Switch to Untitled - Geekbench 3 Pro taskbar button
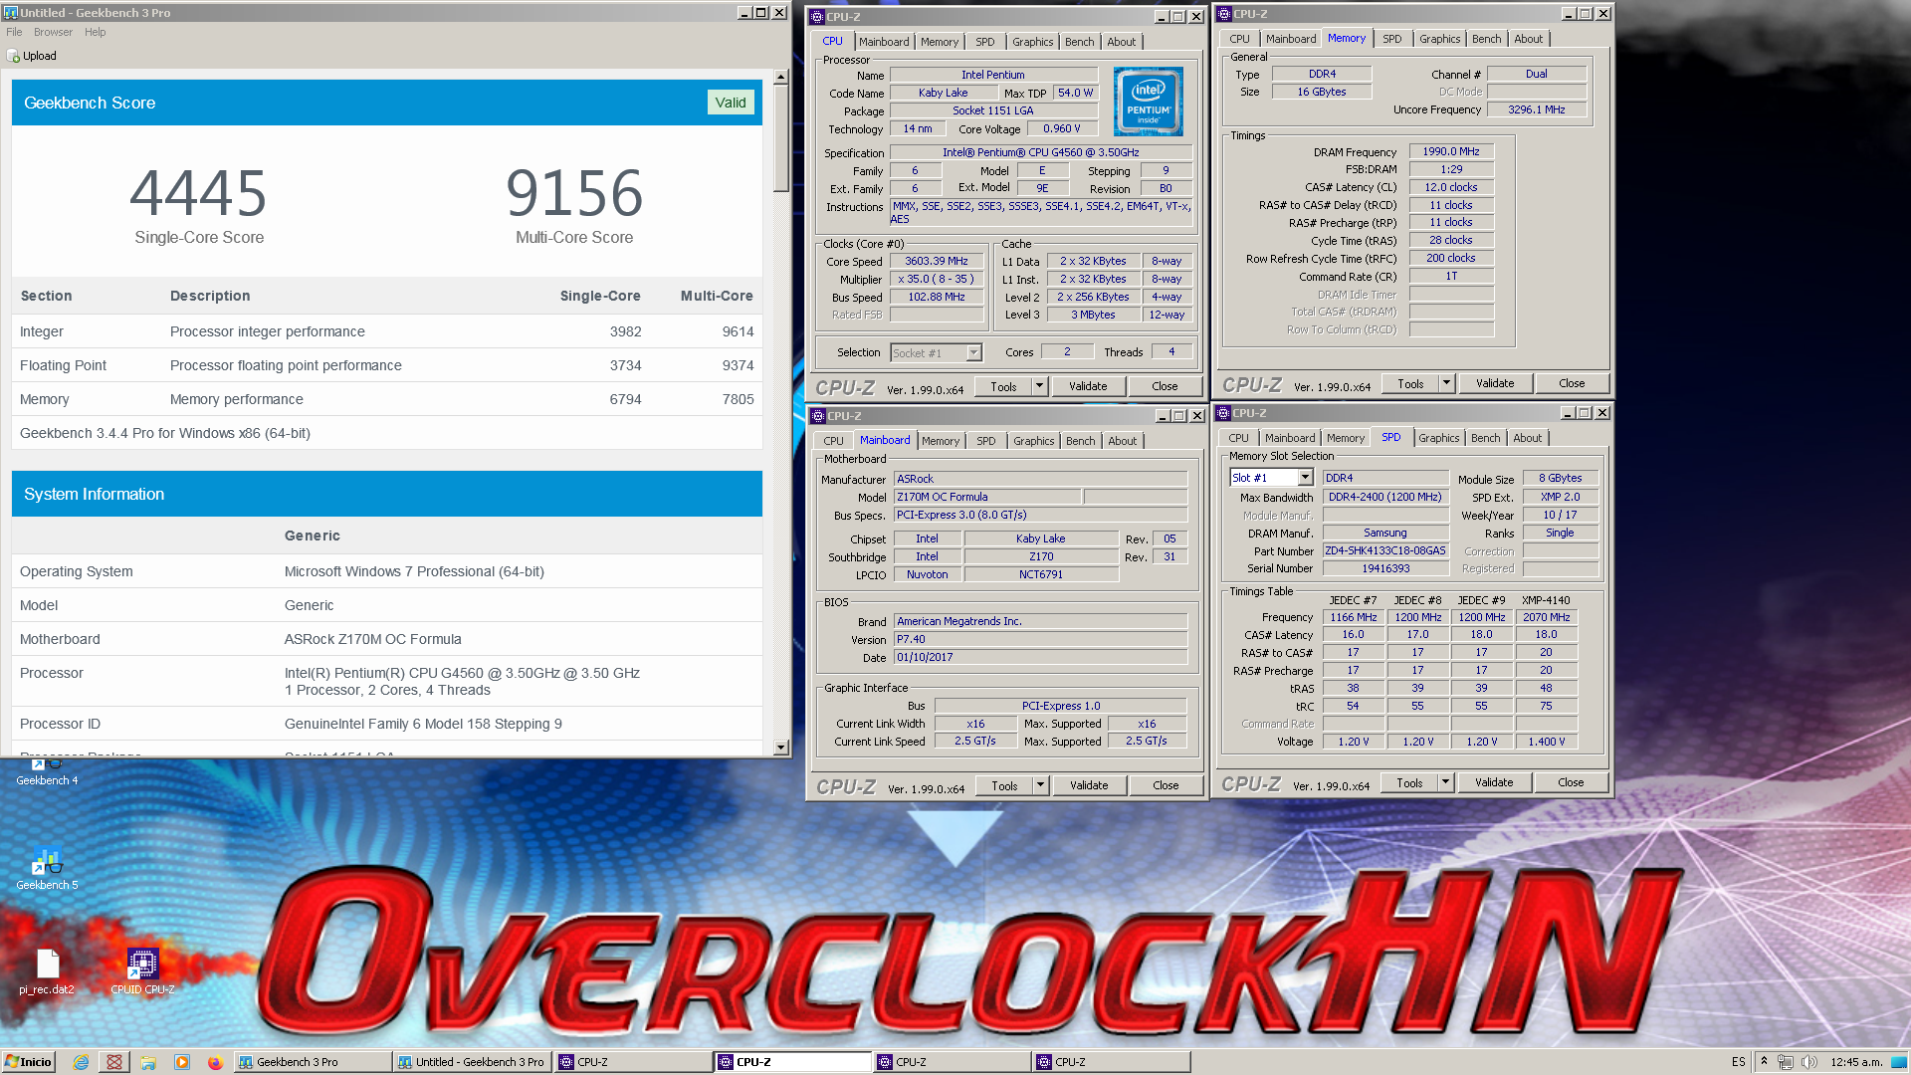This screenshot has height=1075, width=1911. 473,1062
